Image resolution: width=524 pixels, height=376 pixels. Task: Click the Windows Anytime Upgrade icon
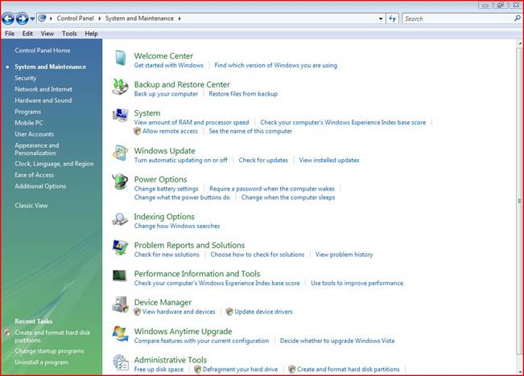coord(120,333)
